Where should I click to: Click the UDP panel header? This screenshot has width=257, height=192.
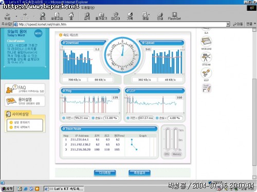pos(155,91)
